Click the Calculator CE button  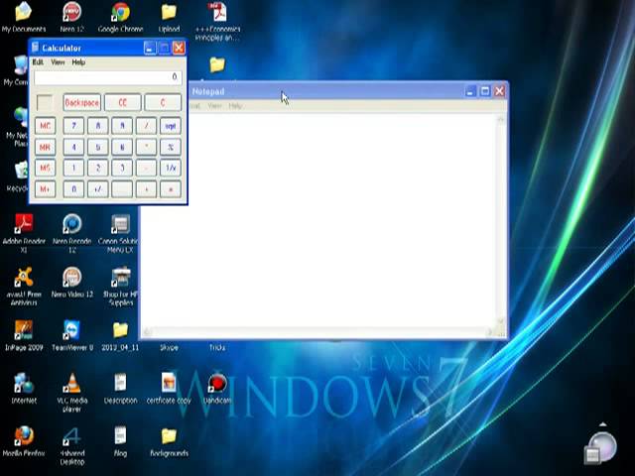tap(123, 103)
